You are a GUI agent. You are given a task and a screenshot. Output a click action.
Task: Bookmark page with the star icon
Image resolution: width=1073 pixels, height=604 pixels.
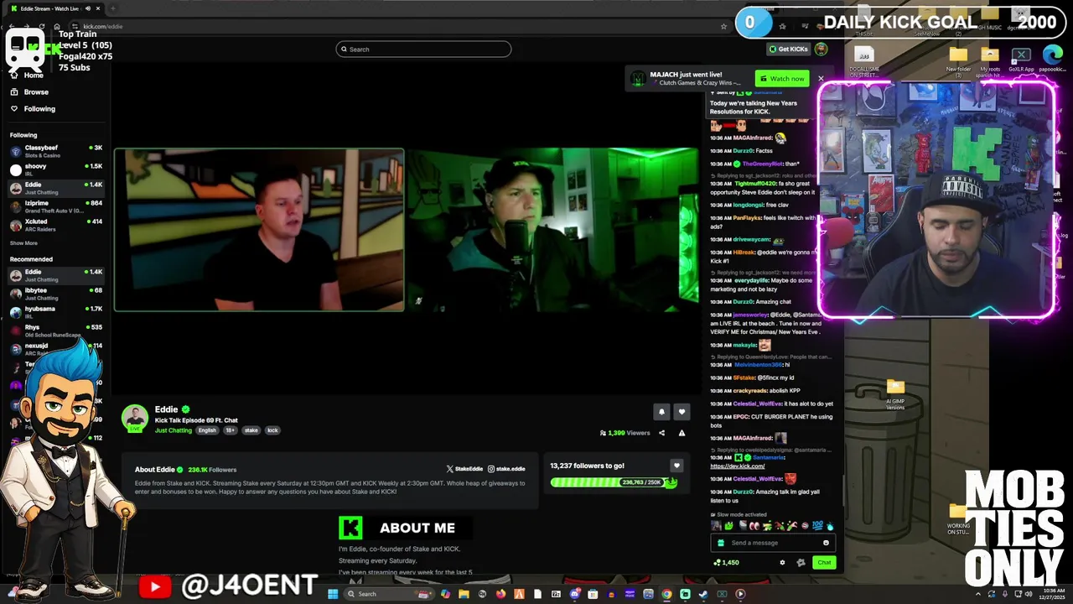[723, 26]
